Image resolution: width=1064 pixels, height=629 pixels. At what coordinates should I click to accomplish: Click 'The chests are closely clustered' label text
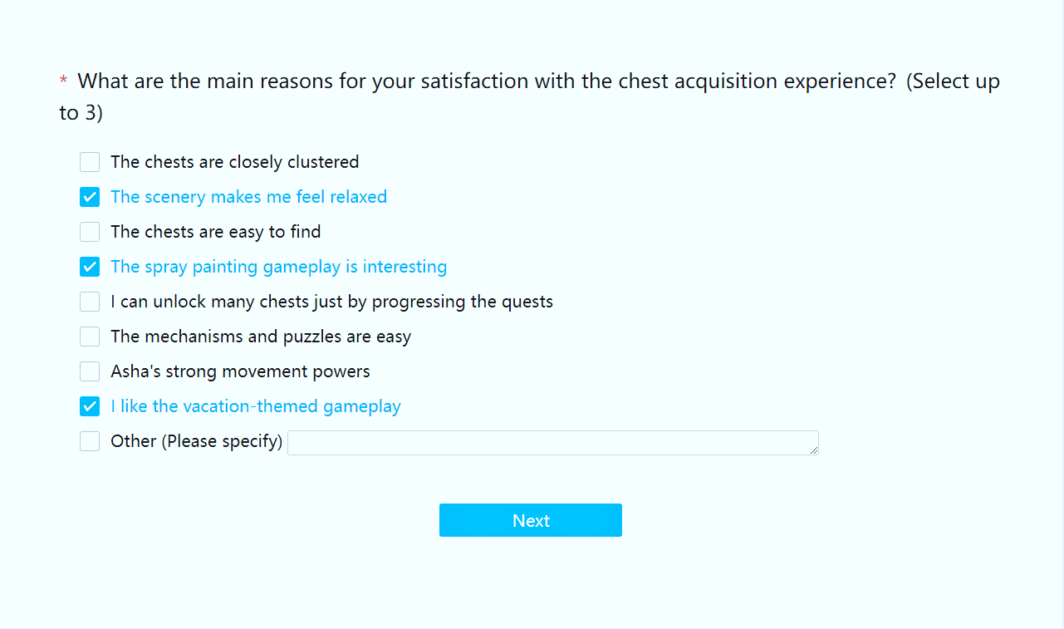tap(234, 162)
